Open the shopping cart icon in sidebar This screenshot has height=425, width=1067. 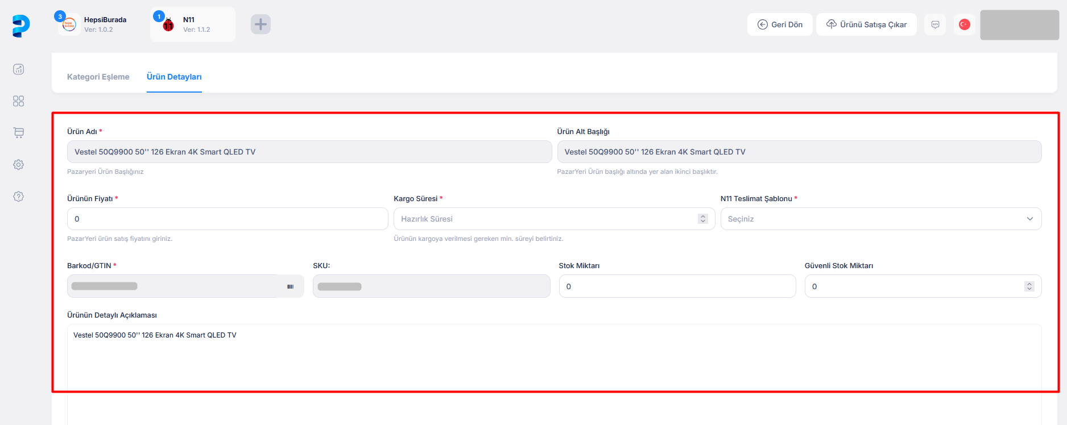pos(19,133)
